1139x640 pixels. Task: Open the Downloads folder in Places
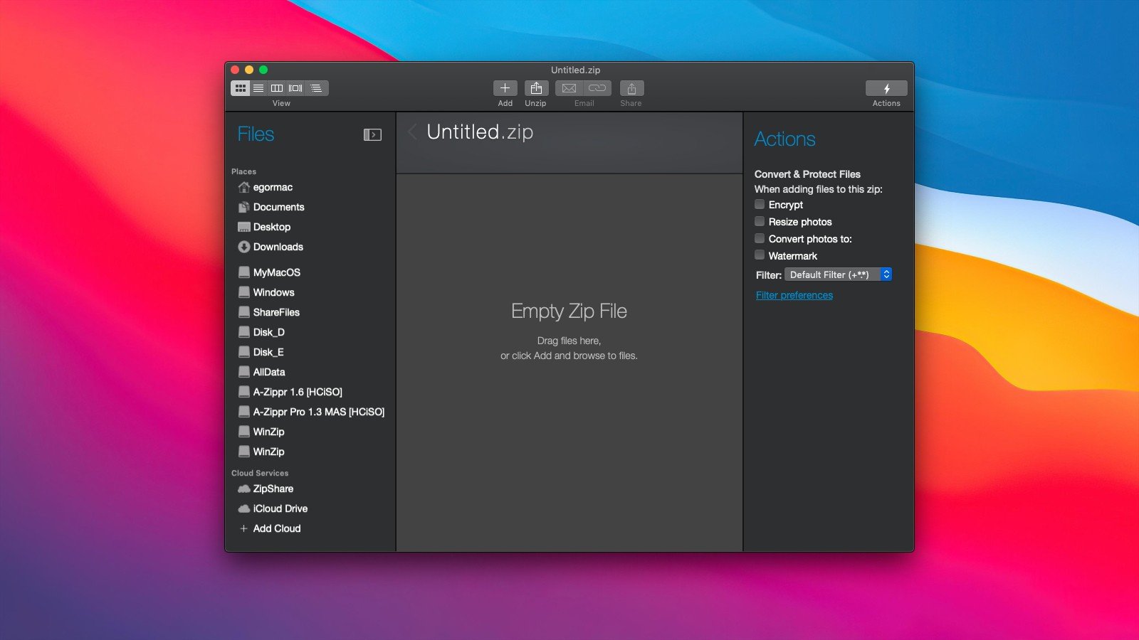[x=278, y=247]
